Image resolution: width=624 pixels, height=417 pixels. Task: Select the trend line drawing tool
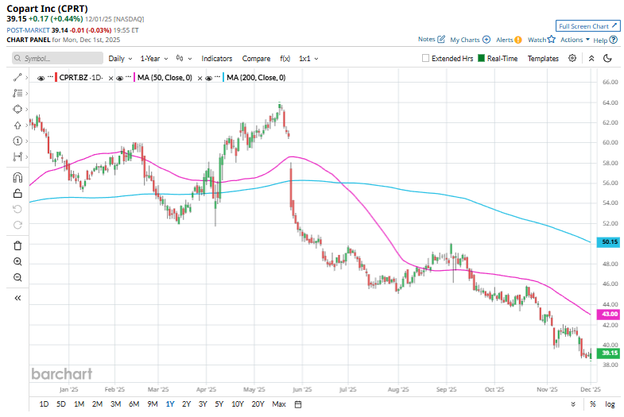tap(17, 78)
